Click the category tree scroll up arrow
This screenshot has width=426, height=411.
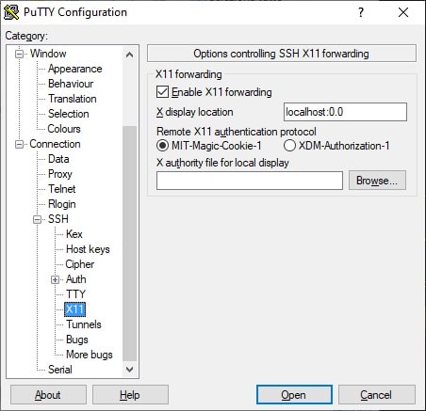click(129, 55)
